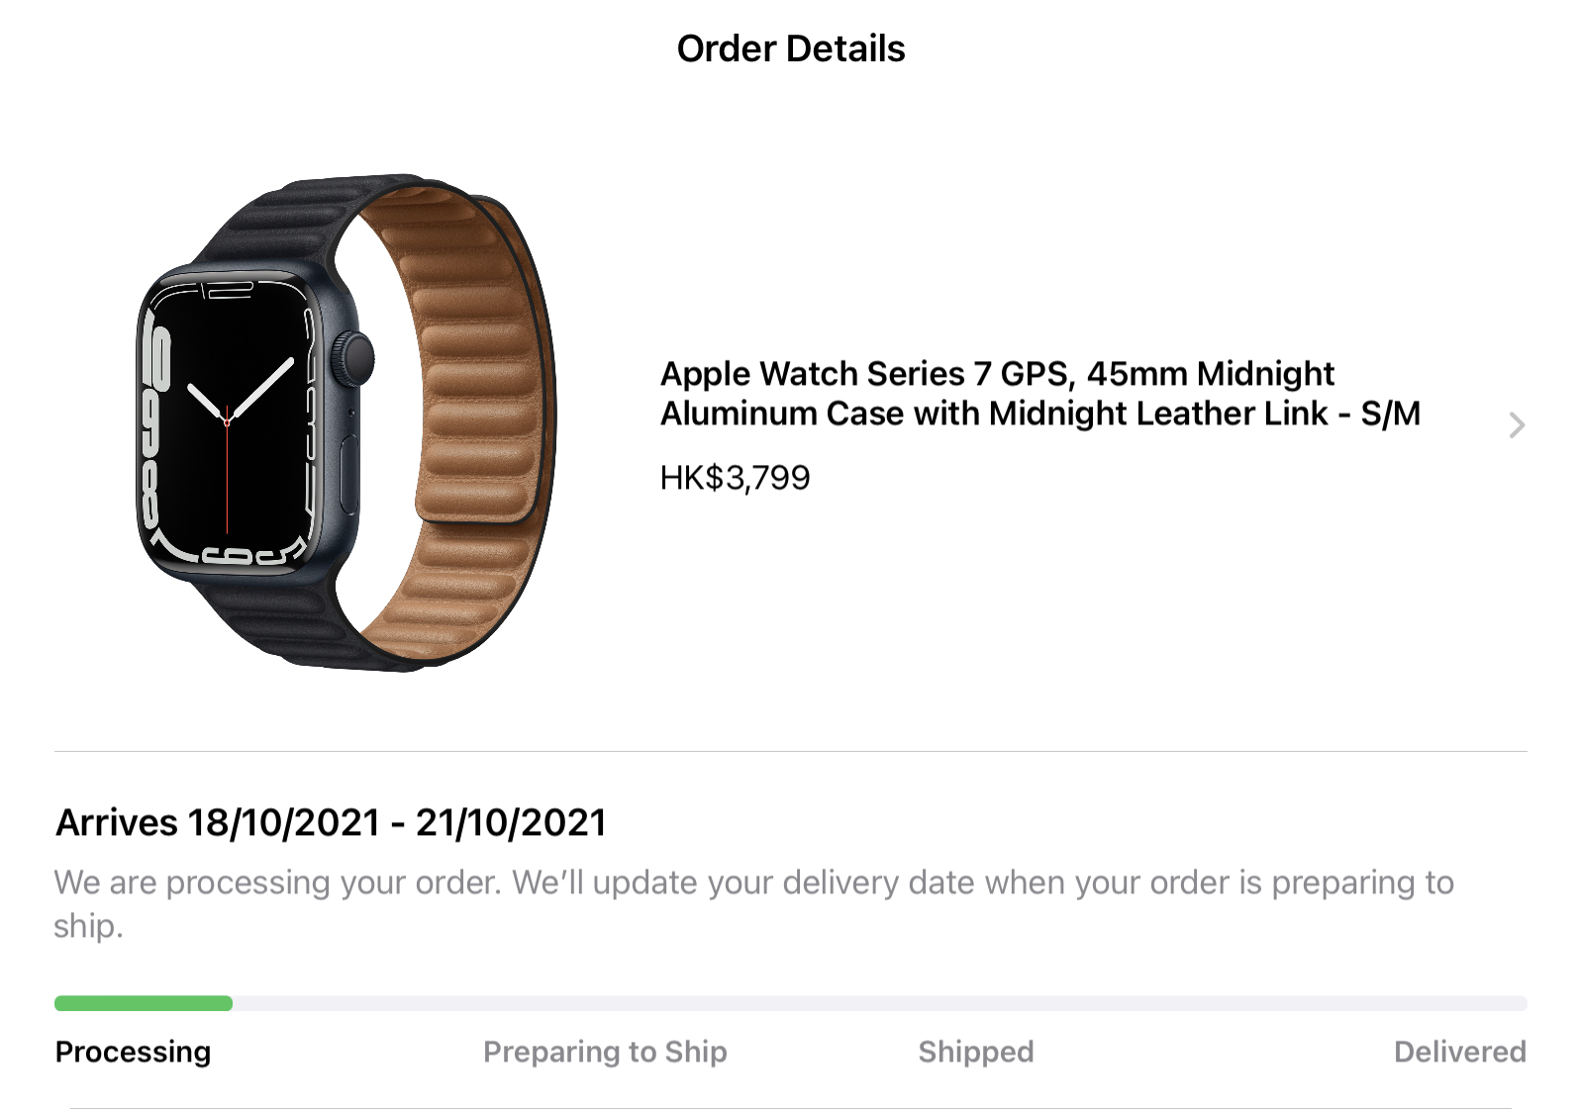Click the digital crown on watch image

pyautogui.click(x=354, y=358)
